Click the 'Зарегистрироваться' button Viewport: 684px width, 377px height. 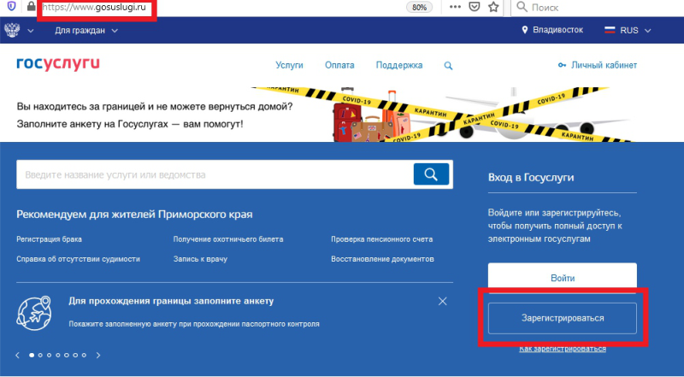pyautogui.click(x=563, y=318)
